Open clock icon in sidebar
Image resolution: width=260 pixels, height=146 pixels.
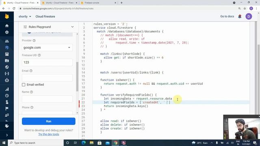click(7, 96)
